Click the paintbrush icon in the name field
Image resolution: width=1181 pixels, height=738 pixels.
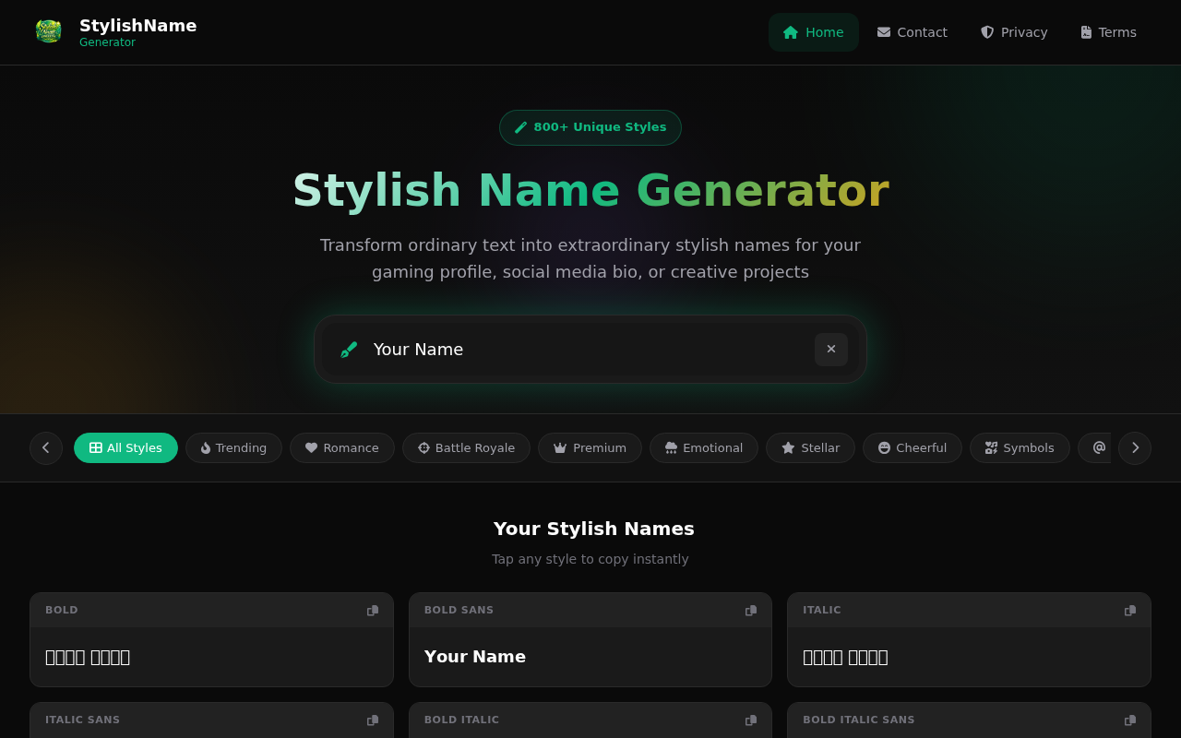(x=349, y=350)
